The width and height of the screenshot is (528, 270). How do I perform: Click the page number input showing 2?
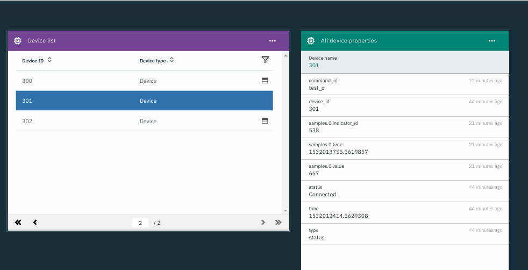point(140,223)
